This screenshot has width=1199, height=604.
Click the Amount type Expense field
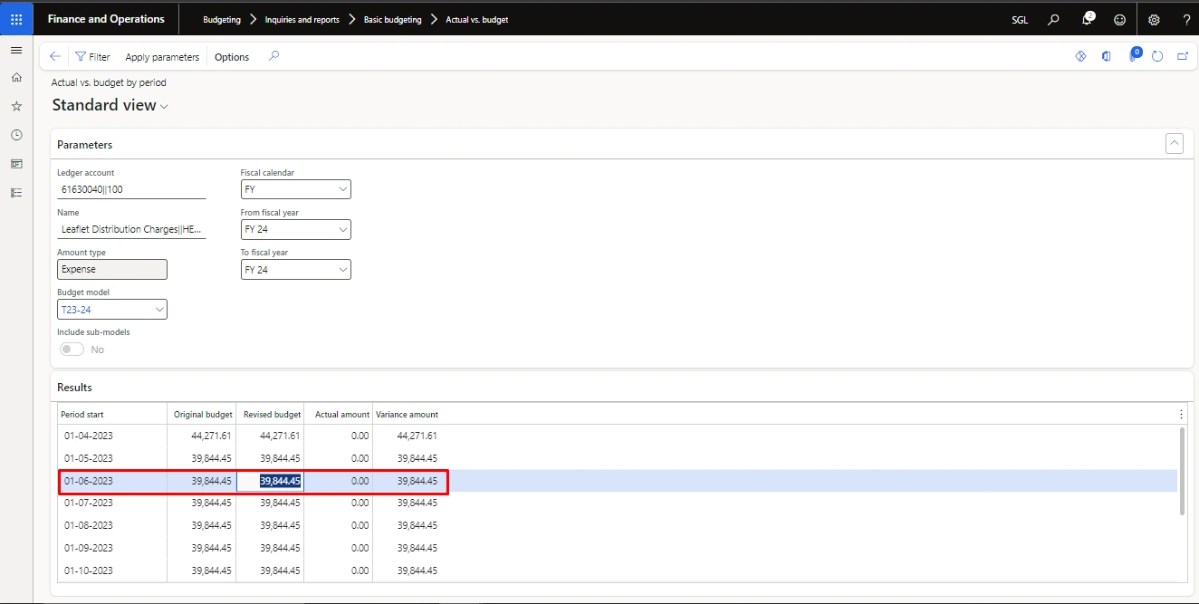pos(112,270)
